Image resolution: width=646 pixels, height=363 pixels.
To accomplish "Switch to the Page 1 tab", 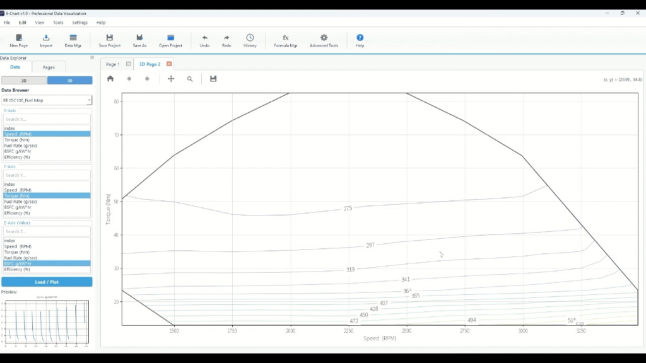I will point(112,64).
